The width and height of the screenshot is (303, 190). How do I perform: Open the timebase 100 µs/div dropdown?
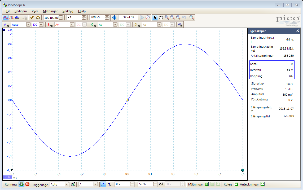pyautogui.click(x=61, y=17)
